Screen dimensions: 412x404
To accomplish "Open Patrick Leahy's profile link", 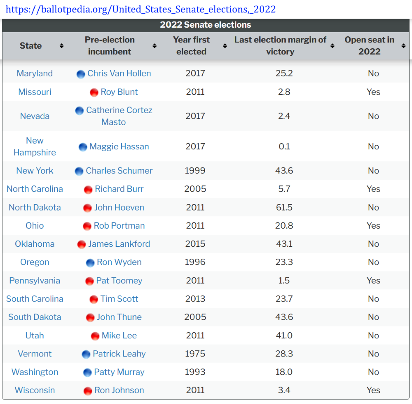I will (x=119, y=354).
